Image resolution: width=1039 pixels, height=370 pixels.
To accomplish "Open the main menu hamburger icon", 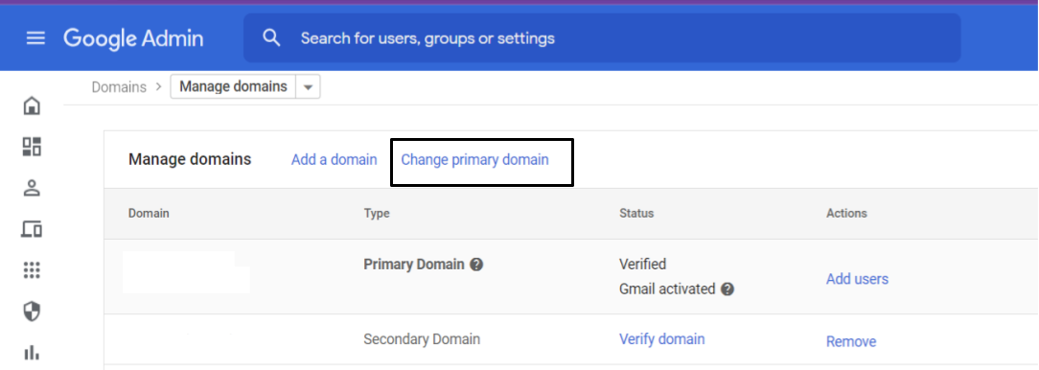I will click(x=35, y=38).
